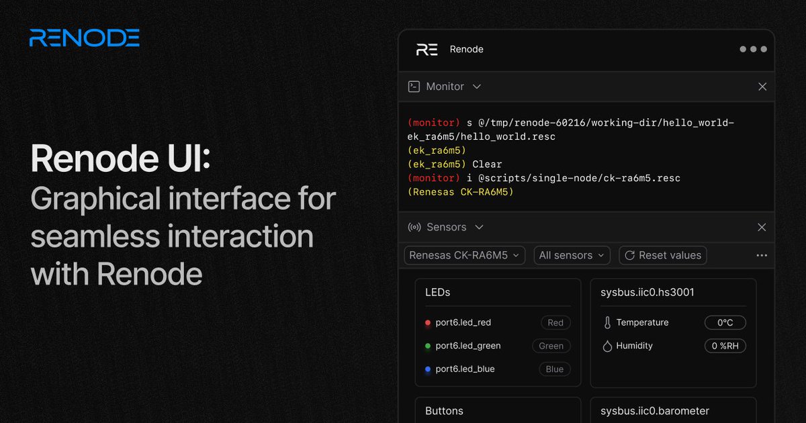The height and width of the screenshot is (423, 806).
Task: Expand the Monitor panel chevron
Action: tap(476, 86)
